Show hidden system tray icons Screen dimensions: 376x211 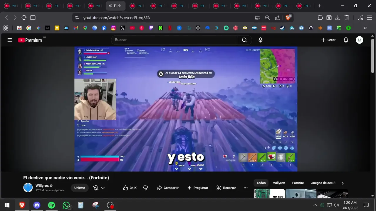(x=315, y=205)
